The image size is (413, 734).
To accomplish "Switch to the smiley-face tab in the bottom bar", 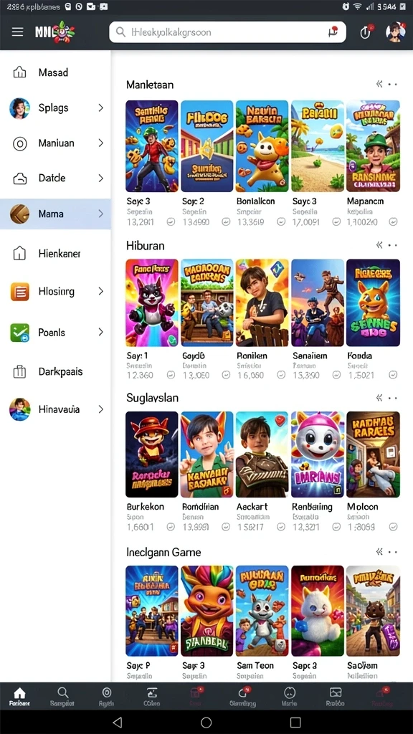I will (290, 696).
